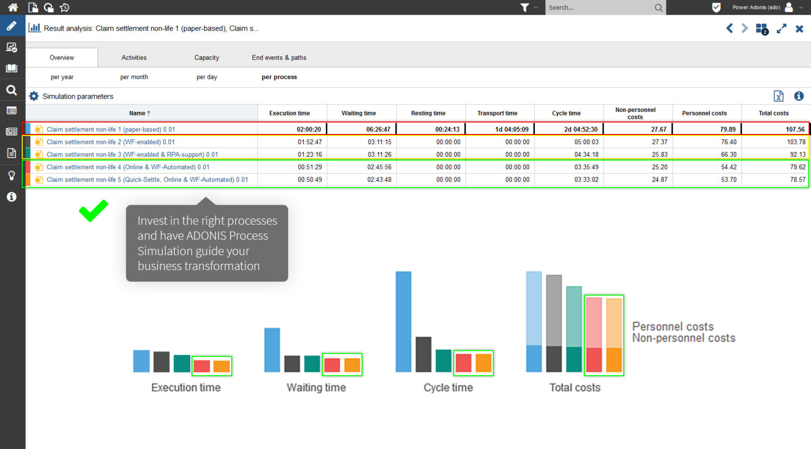The image size is (811, 449).
Task: Open the tiled windows switcher with badge 2
Action: (761, 29)
